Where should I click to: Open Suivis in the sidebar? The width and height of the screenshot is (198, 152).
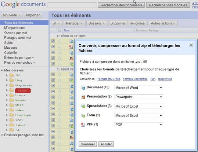click(8, 43)
